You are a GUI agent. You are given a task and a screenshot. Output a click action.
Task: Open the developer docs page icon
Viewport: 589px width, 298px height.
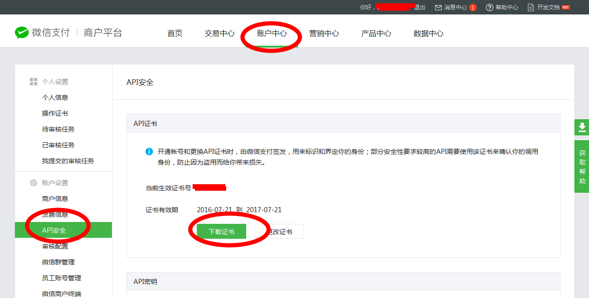pyautogui.click(x=531, y=7)
